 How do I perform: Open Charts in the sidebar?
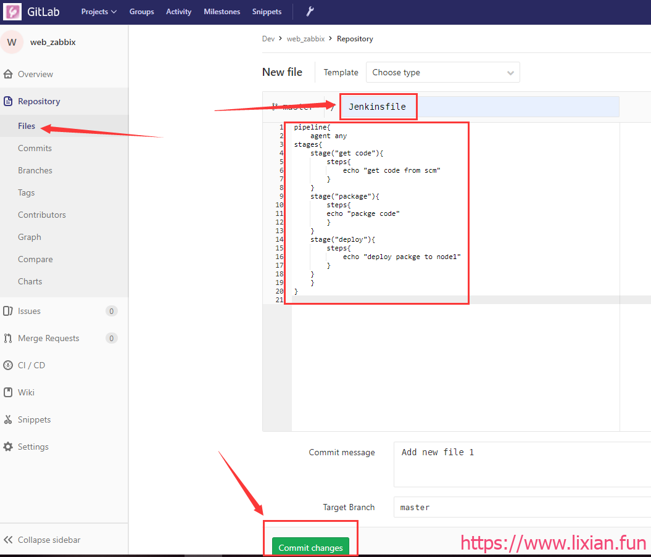click(x=30, y=281)
